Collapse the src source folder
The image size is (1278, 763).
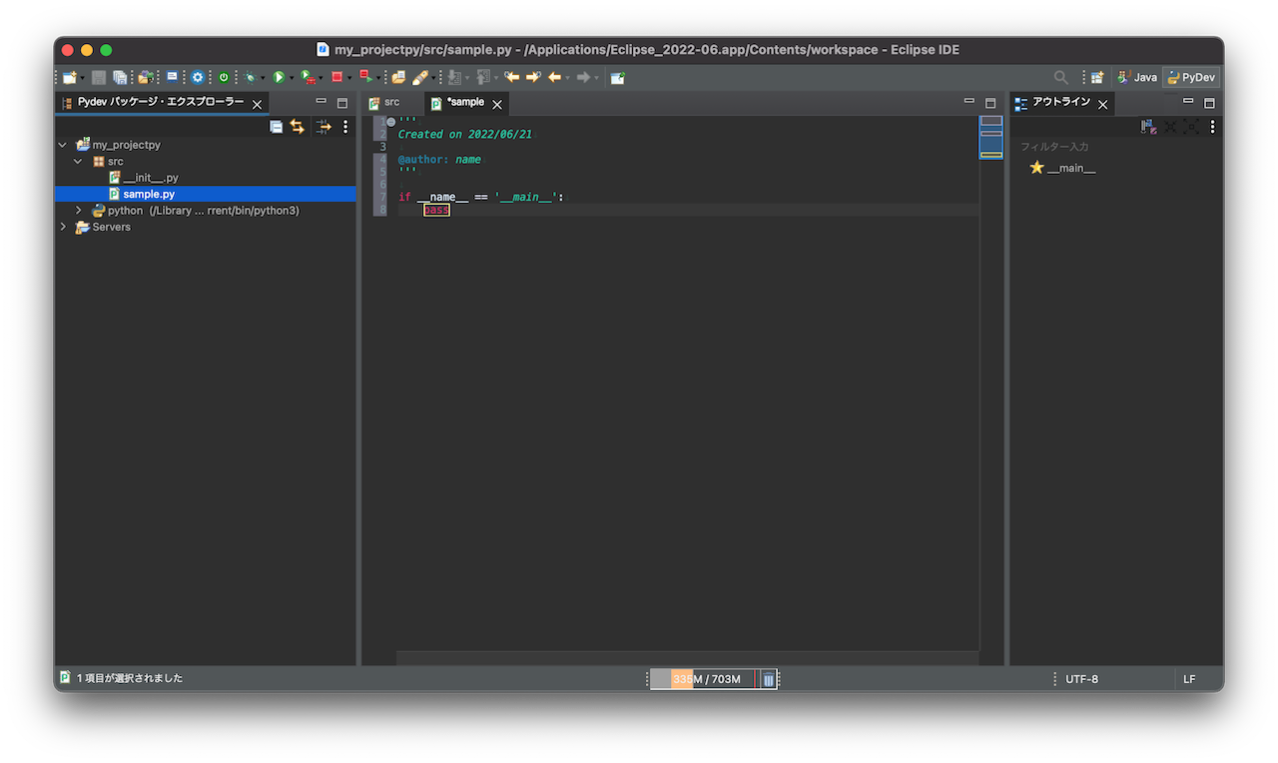78,161
